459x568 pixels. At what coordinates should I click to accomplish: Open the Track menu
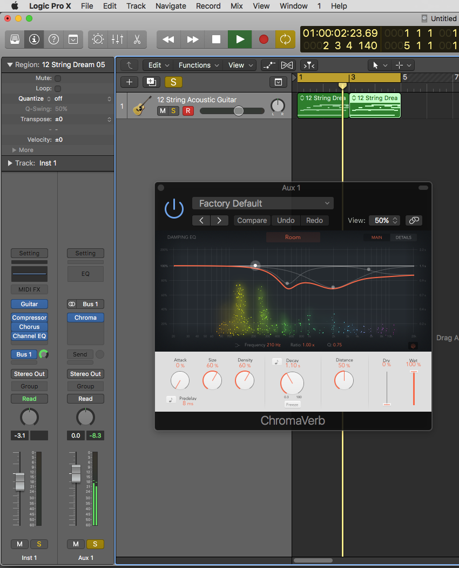[136, 6]
